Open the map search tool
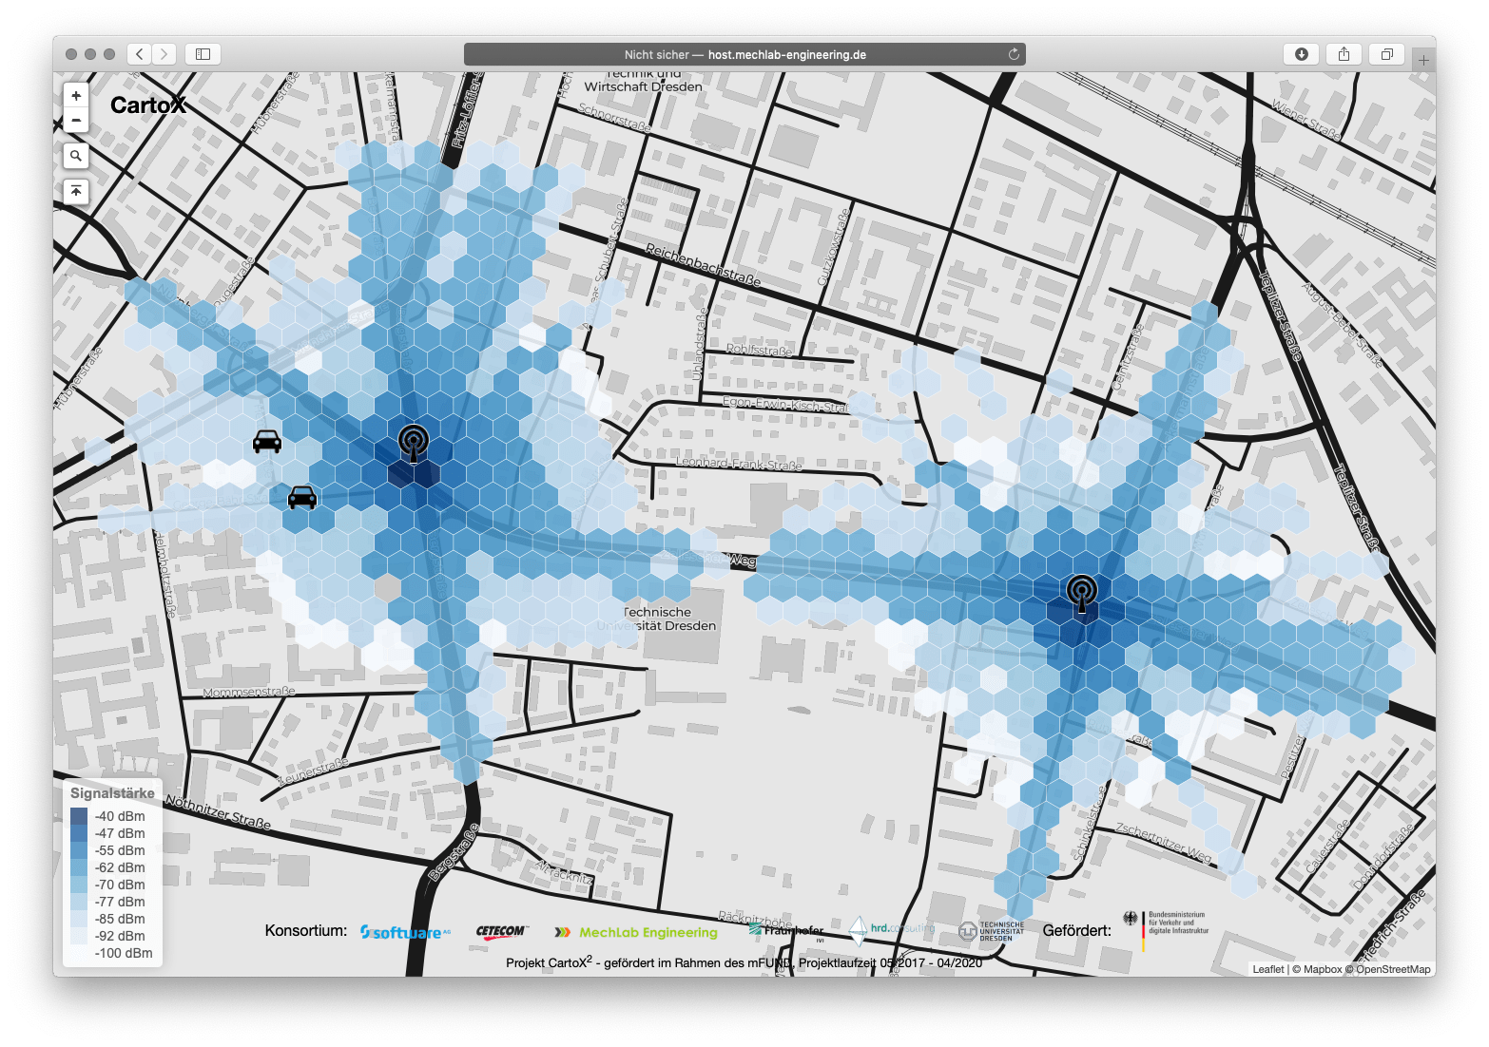This screenshot has height=1047, width=1489. [x=76, y=156]
